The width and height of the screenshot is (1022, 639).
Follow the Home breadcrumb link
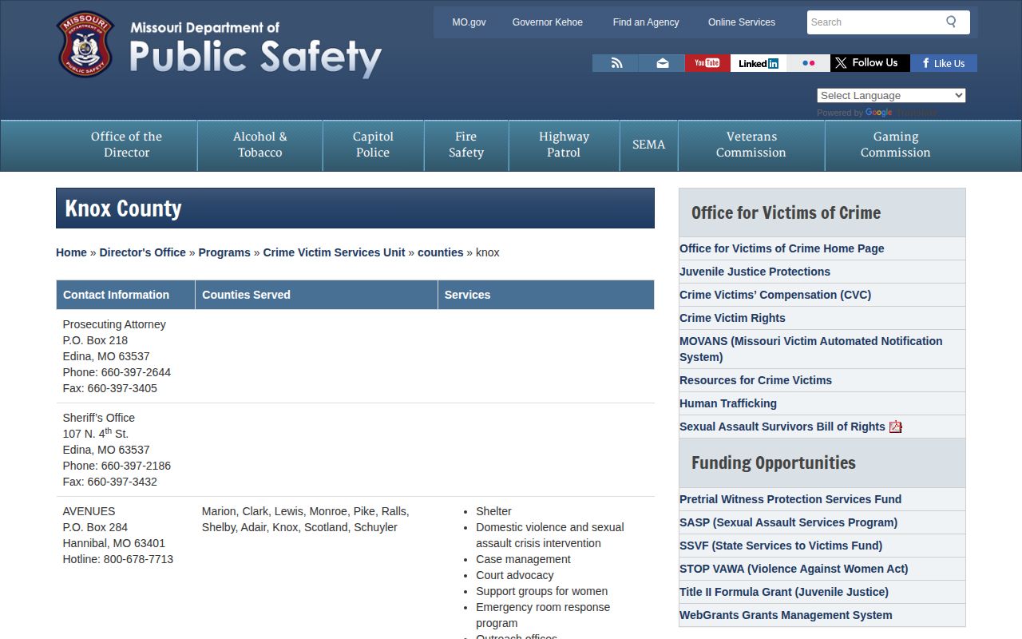[71, 252]
